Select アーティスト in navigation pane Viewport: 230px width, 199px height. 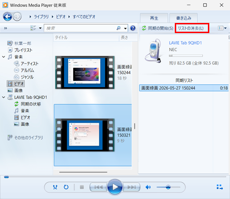click(x=26, y=63)
